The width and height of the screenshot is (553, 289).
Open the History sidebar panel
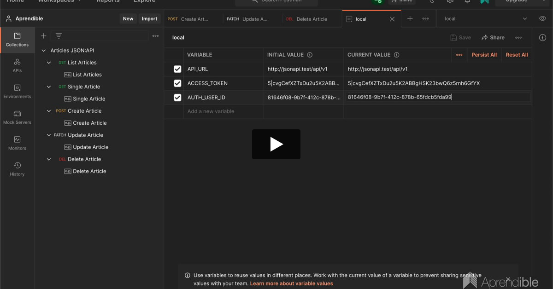pyautogui.click(x=17, y=169)
